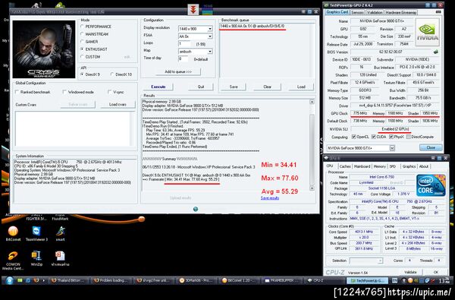Click the Clear queue button
Image resolution: width=455 pixels, height=300 pixels.
pyautogui.click(x=267, y=87)
